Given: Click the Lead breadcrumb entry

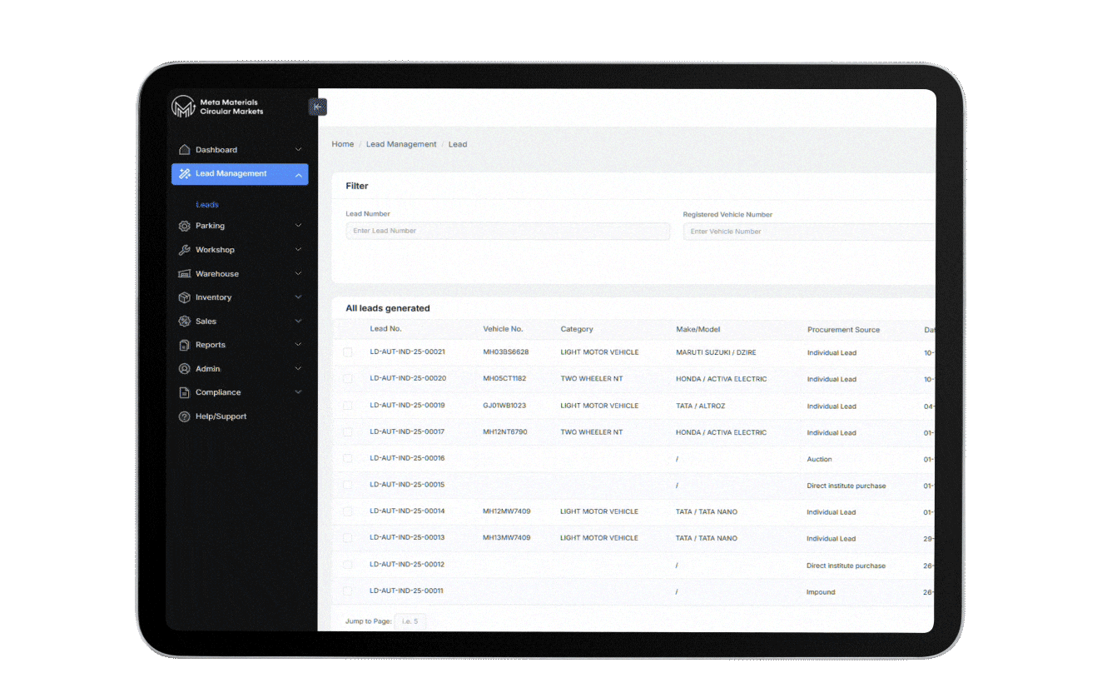Looking at the screenshot, I should tap(458, 144).
